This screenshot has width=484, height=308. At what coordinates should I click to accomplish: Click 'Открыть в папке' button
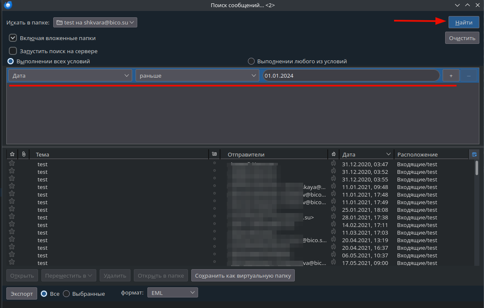coord(161,276)
